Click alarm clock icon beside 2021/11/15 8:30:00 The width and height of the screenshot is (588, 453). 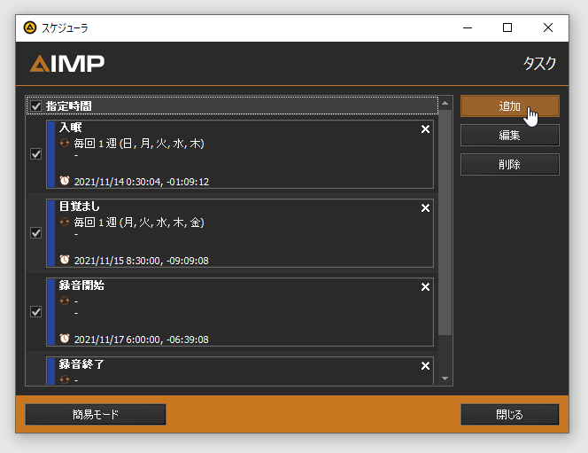pos(65,260)
